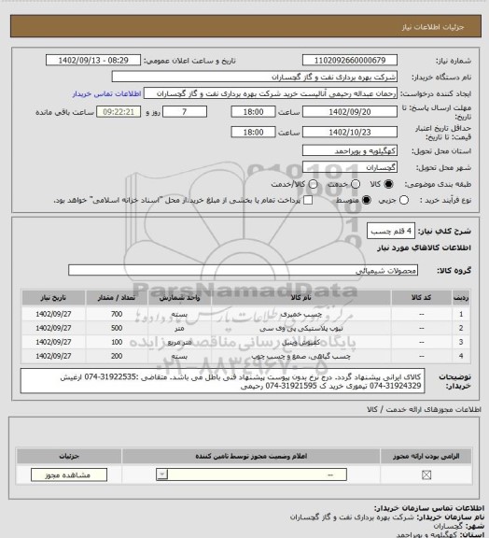This screenshot has height=538, width=489.
Task: Choose the جزیی purchase type radio
Action: (404, 200)
